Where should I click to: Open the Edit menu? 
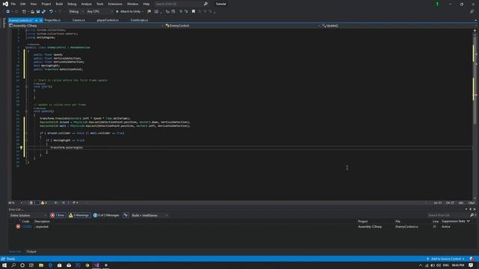23,4
